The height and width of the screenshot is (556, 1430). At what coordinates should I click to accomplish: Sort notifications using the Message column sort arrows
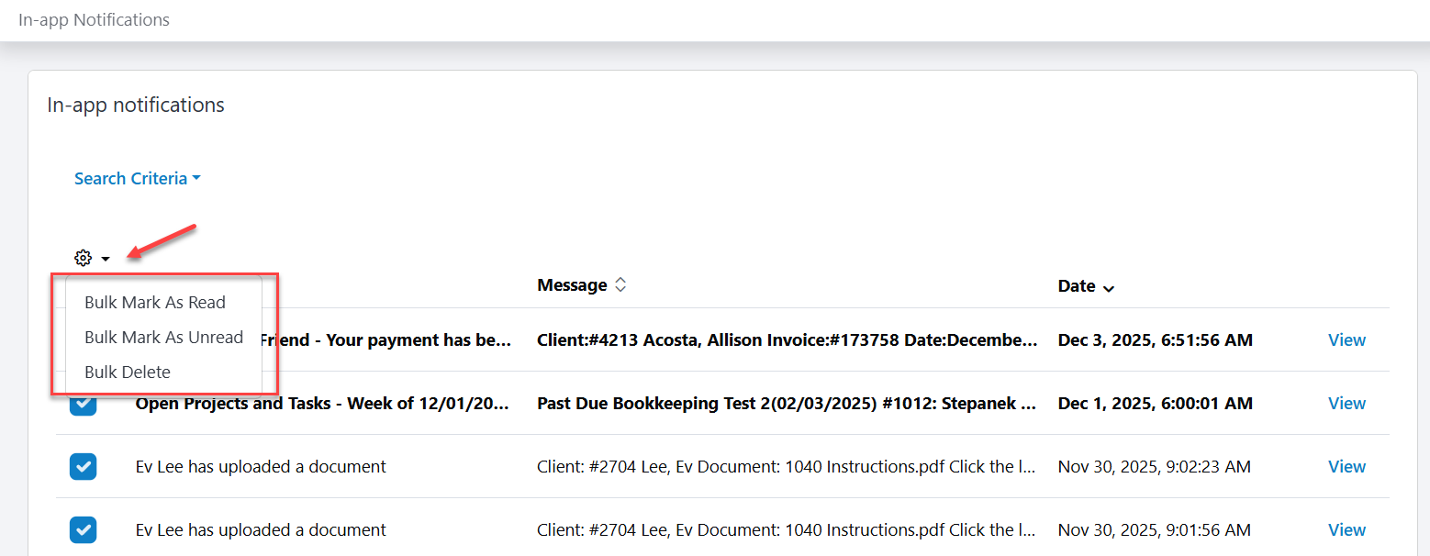click(x=620, y=284)
